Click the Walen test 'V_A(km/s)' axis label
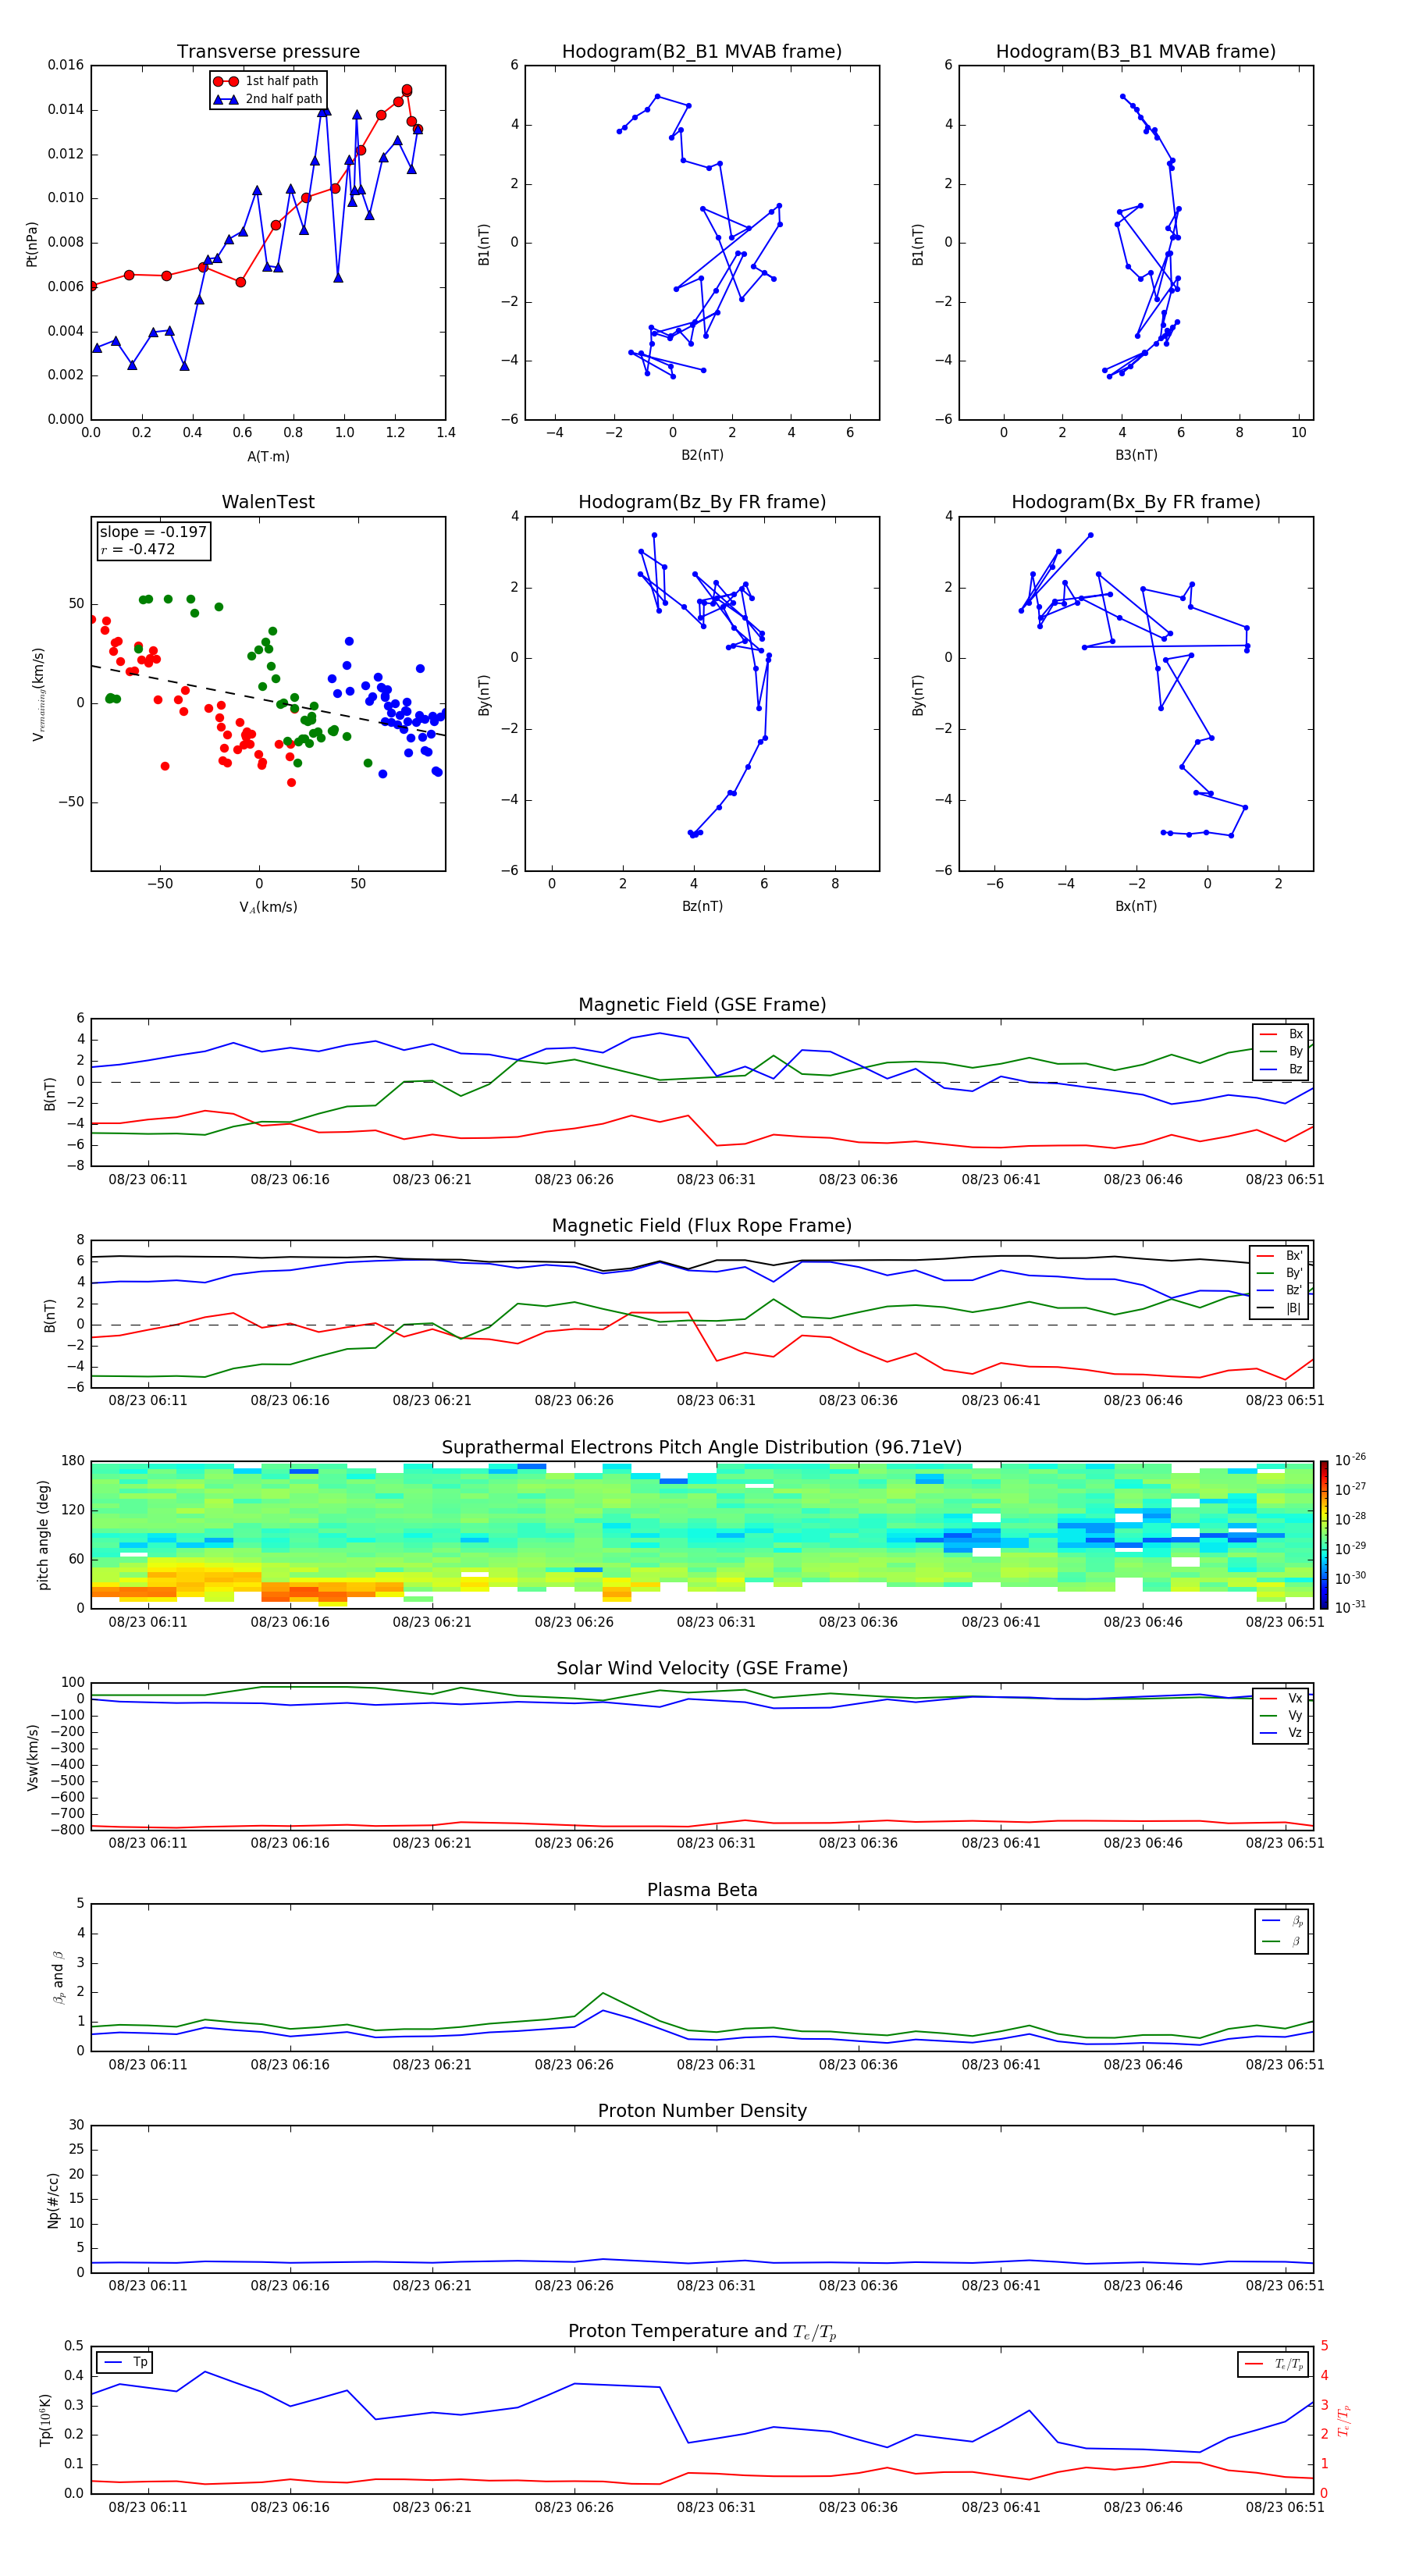1405x2576 pixels. tap(268, 907)
